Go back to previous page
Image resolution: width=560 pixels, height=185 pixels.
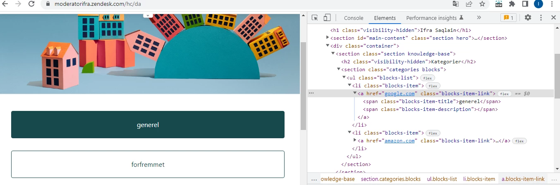pos(5,4)
